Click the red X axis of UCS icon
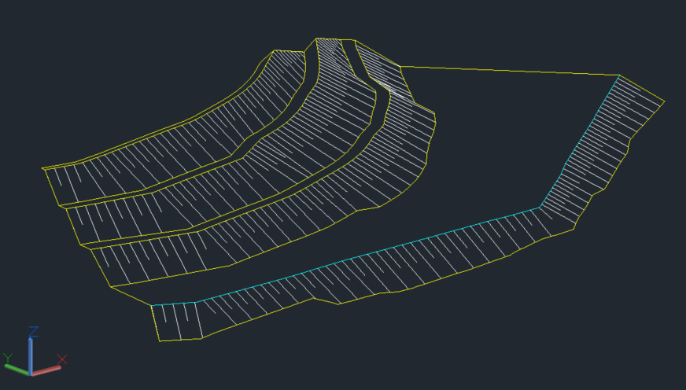Viewport: 686px width, 390px height. (46, 371)
